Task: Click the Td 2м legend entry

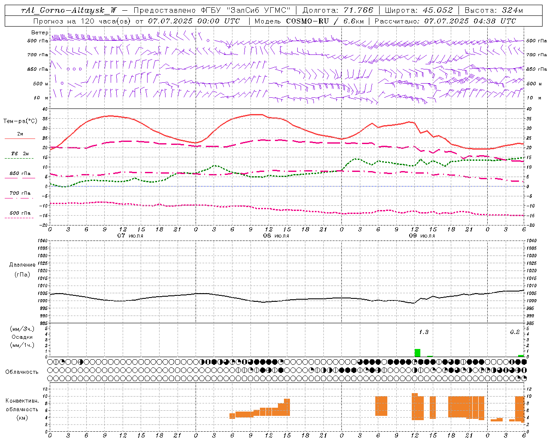Action: click(x=20, y=153)
